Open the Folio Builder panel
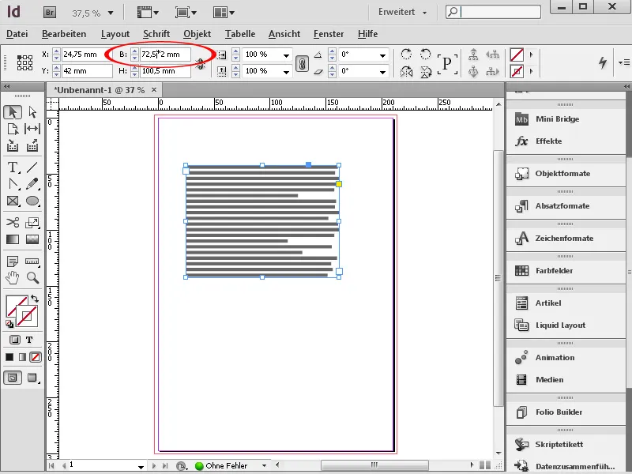This screenshot has width=632, height=474. click(547, 412)
